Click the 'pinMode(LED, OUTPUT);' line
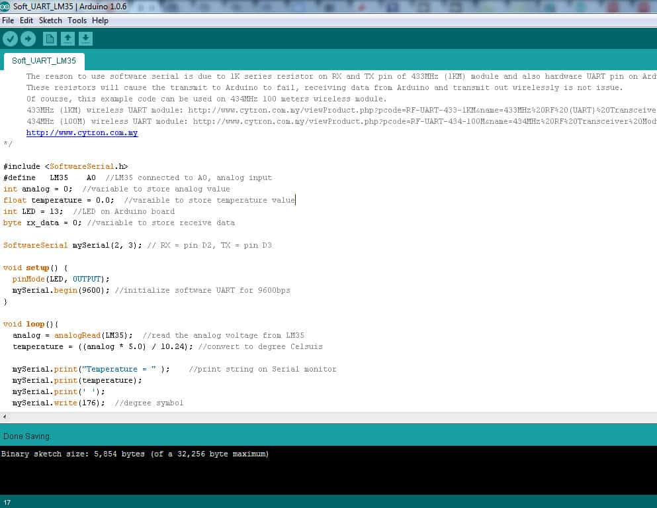 (61, 279)
